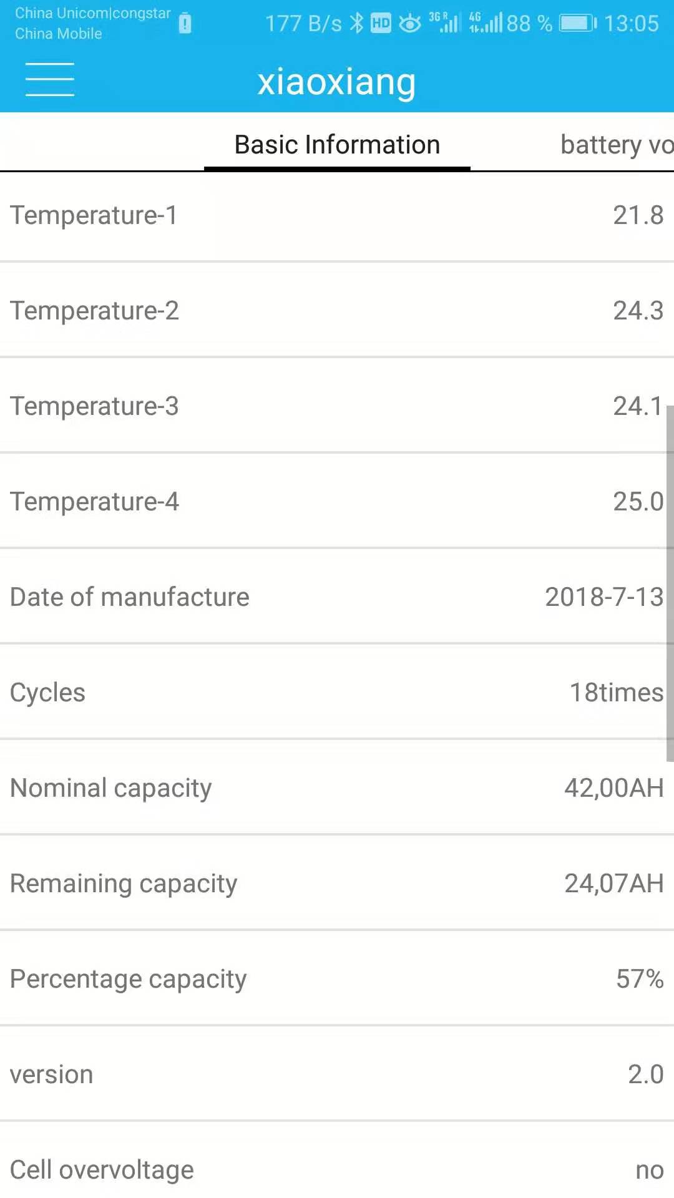
Task: Select the Percentage capacity row
Action: (337, 979)
